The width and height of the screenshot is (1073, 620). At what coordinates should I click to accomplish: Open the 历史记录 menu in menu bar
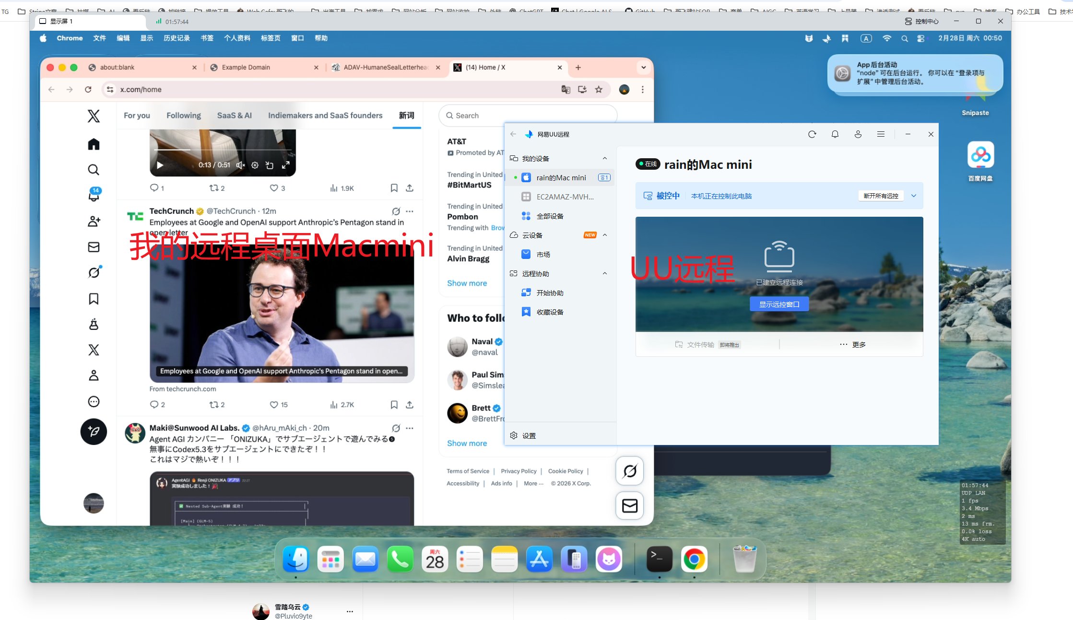pos(177,38)
